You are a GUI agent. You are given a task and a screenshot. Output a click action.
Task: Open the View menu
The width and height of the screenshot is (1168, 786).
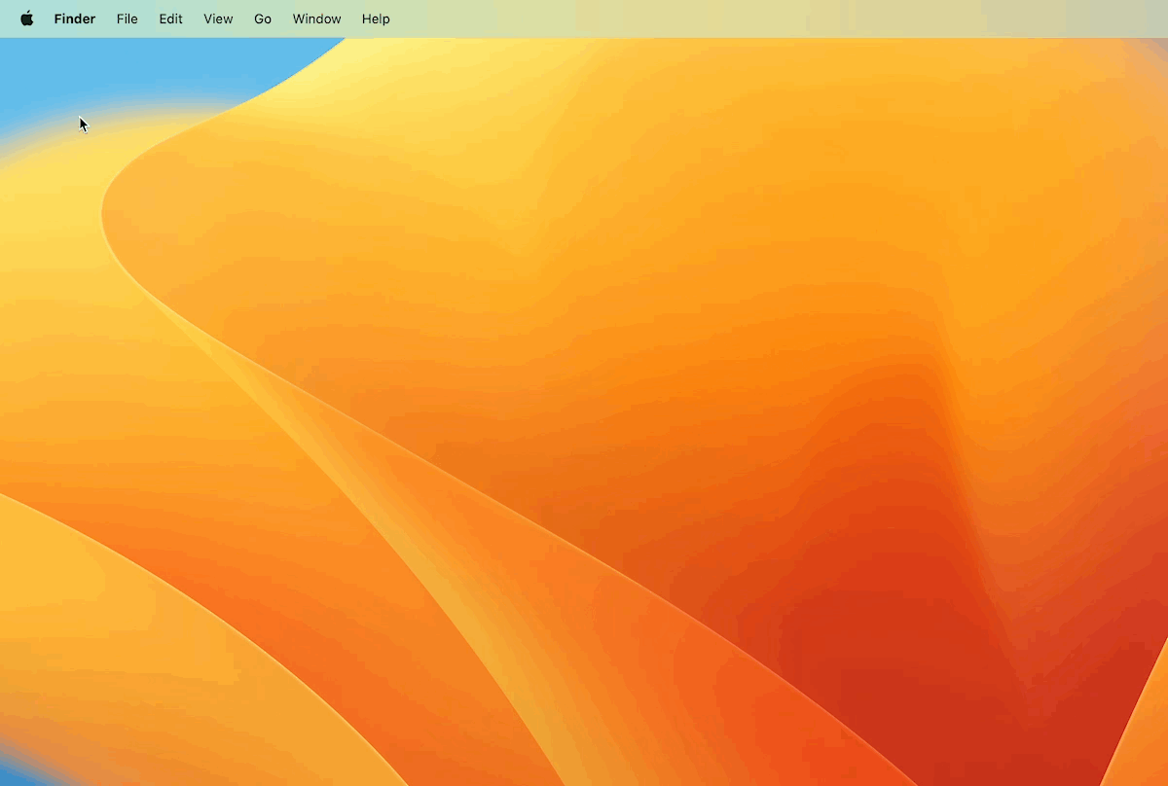[x=218, y=18]
